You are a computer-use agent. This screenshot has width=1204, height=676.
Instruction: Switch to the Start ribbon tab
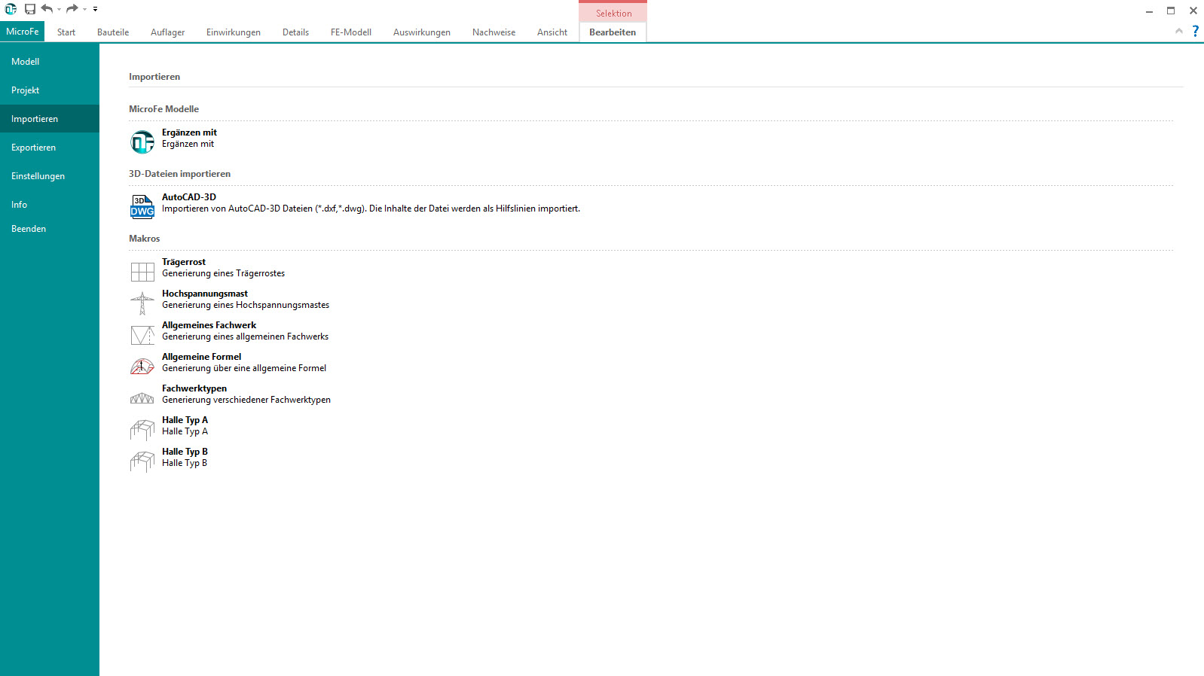click(66, 32)
